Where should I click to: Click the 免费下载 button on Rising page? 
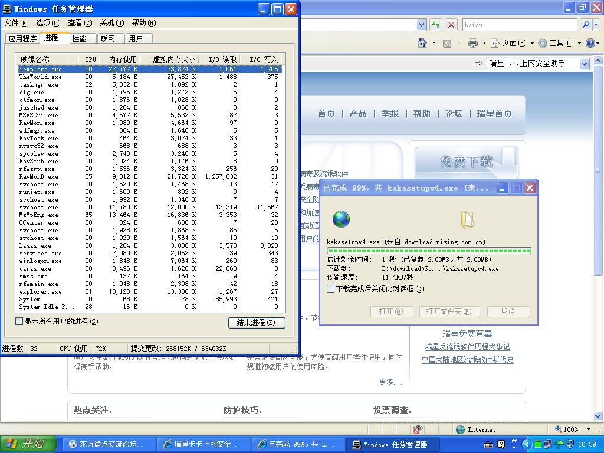[x=467, y=162]
